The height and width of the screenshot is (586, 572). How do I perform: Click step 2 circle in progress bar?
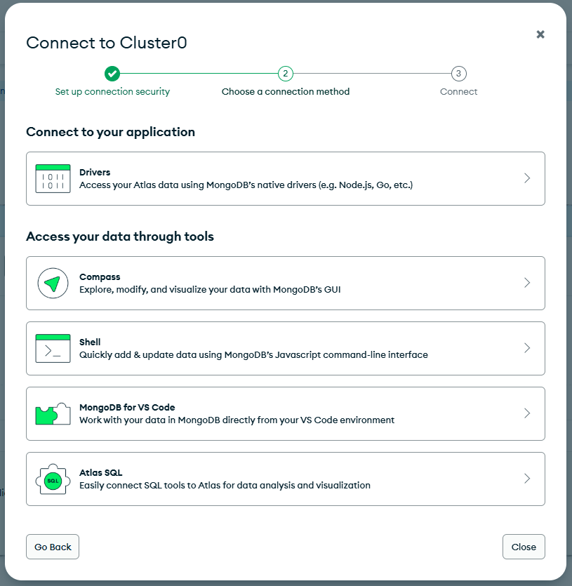tap(285, 74)
